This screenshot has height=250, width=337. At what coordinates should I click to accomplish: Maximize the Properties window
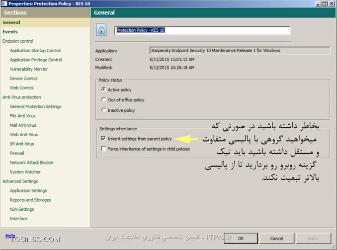325,3
